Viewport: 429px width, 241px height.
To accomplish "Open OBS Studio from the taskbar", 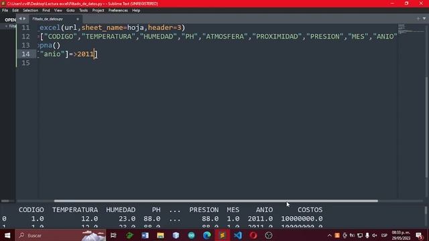I will tap(269, 235).
